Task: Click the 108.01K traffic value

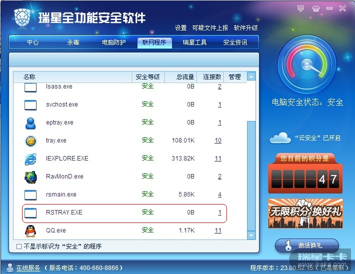Action: point(183,140)
